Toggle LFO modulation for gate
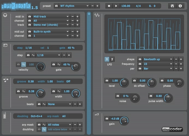Image resolution: width=189 pixels, height=136 pixels. coord(59,65)
